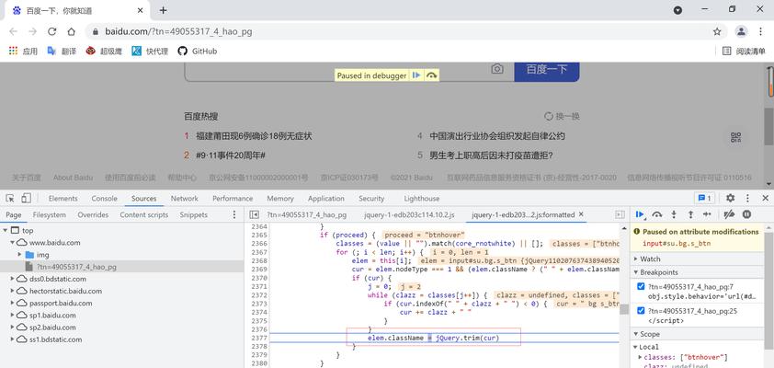Screen dimensions: 774x368
Task: Close the formatted jquery file tab
Action: [581, 214]
